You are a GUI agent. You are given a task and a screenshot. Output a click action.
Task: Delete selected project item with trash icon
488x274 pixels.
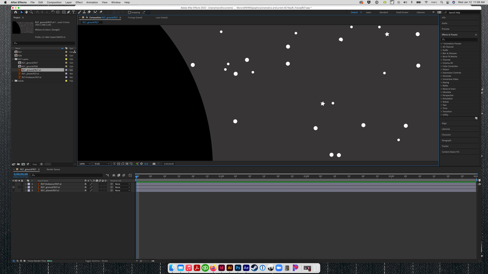point(42,164)
